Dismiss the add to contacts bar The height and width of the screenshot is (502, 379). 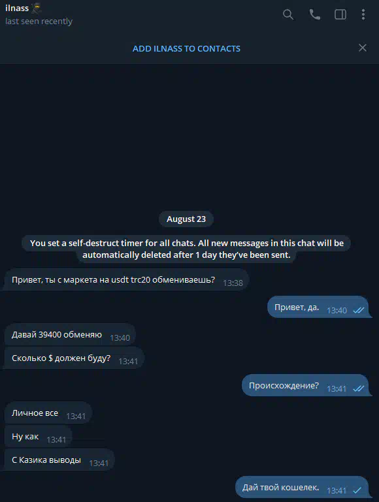coord(363,48)
